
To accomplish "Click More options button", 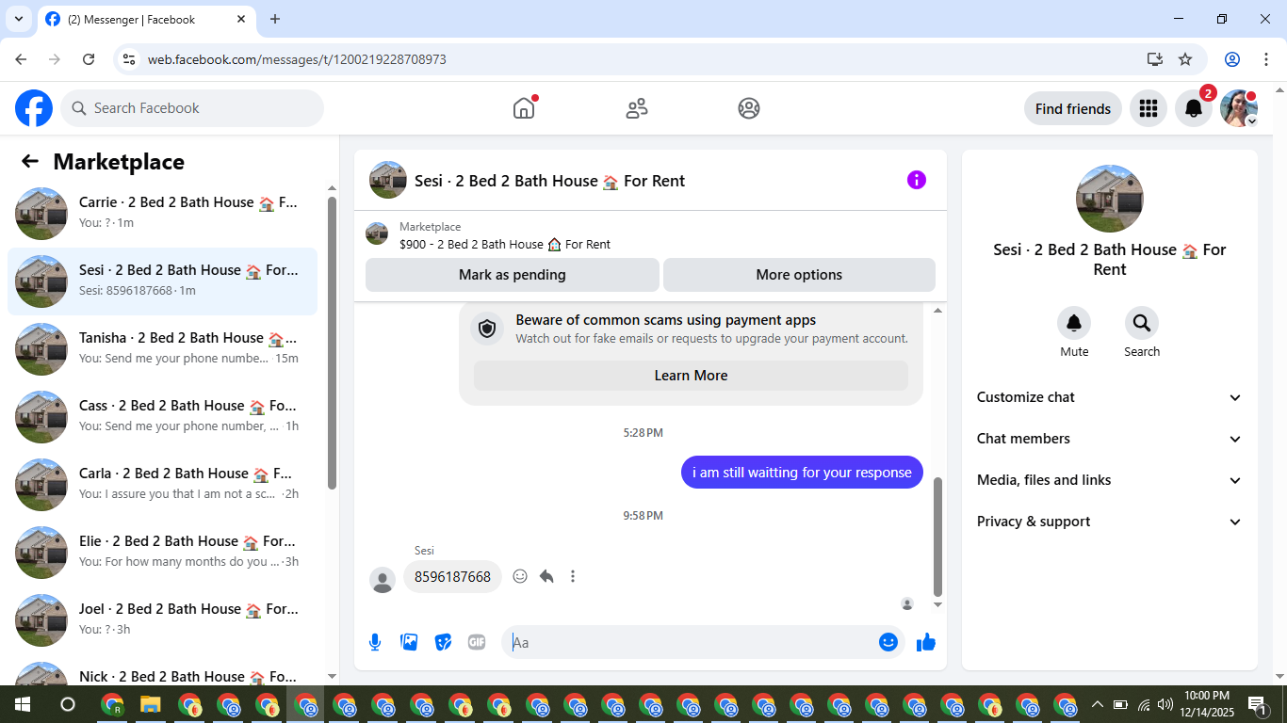I will (x=799, y=275).
